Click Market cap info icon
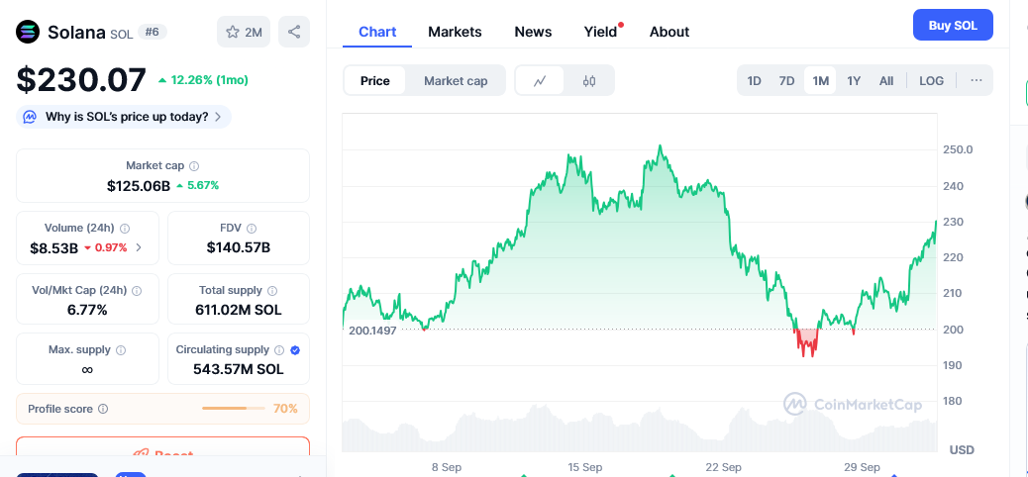The width and height of the screenshot is (1028, 477). pos(194,166)
